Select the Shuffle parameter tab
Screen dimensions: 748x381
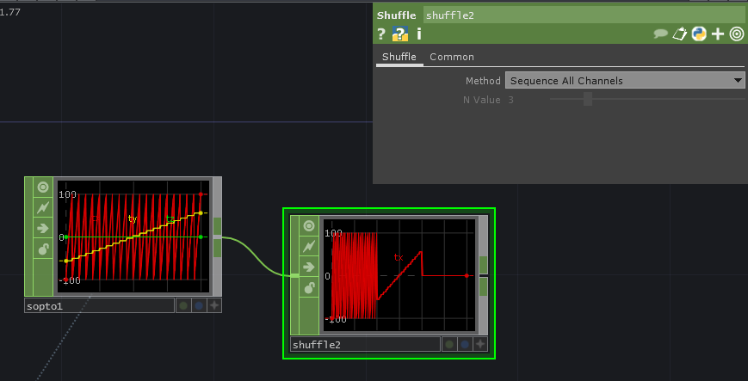pyautogui.click(x=399, y=57)
